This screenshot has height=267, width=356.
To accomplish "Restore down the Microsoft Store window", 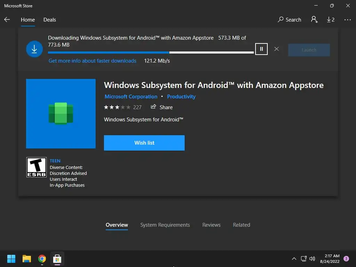I will (332, 6).
